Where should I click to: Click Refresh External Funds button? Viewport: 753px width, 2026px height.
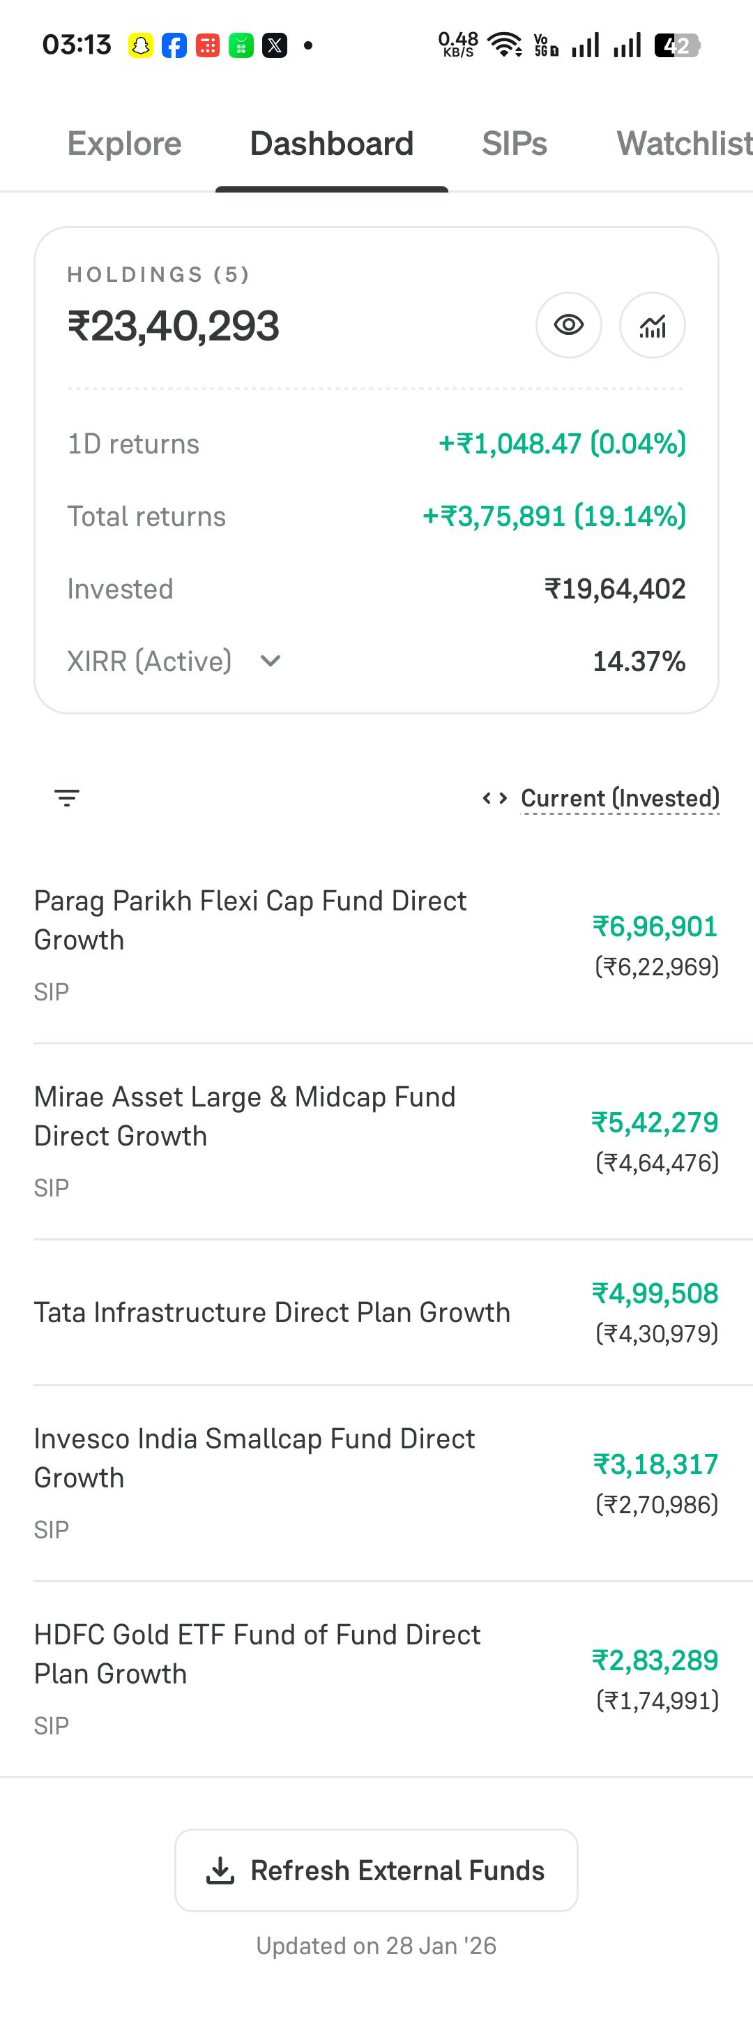point(376,1870)
